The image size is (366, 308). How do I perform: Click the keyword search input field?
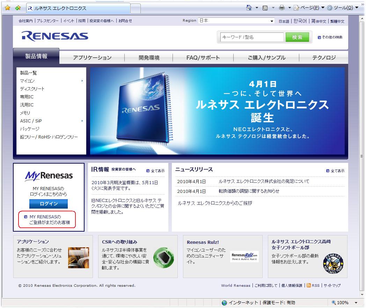coord(252,37)
